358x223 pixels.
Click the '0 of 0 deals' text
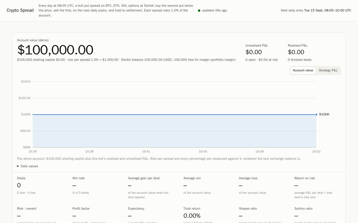pyautogui.click(x=81, y=193)
